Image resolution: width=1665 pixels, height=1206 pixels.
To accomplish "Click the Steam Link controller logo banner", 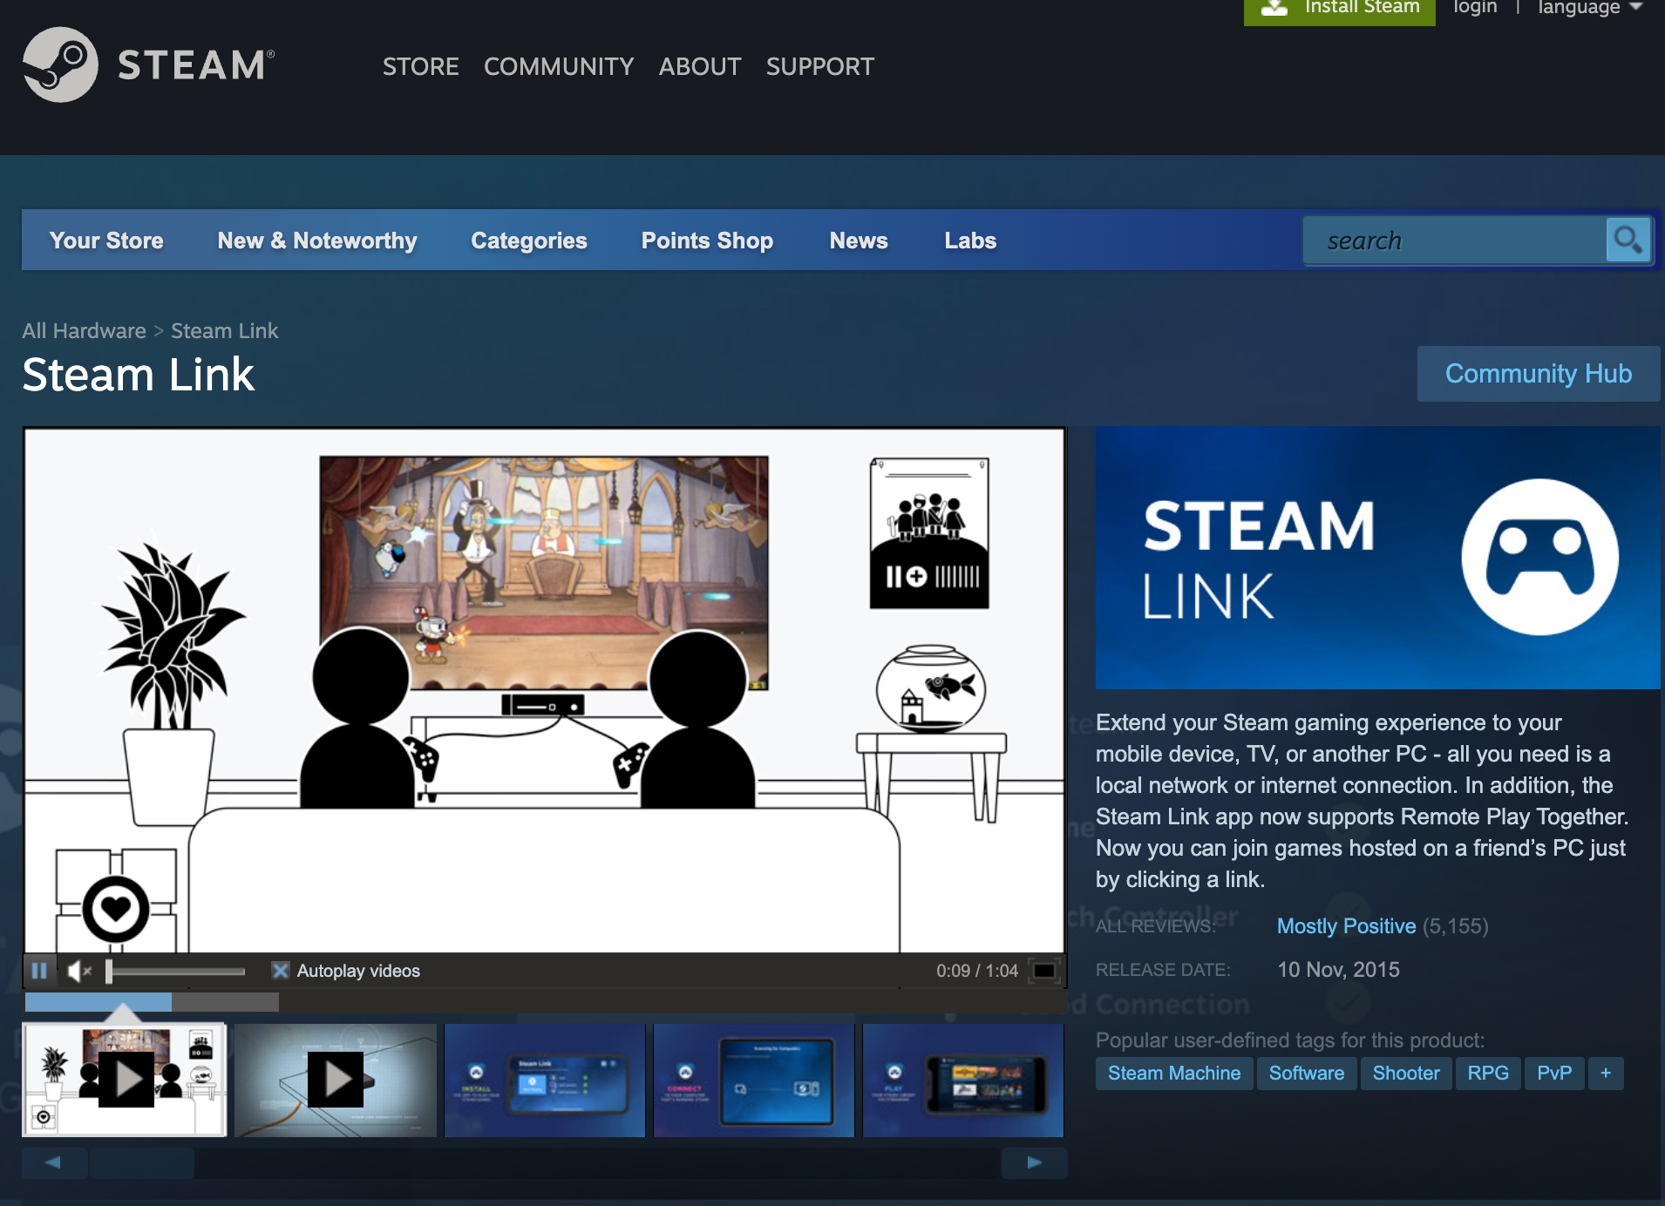I will (1377, 558).
